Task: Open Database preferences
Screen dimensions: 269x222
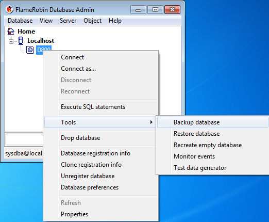Action: click(x=101, y=187)
